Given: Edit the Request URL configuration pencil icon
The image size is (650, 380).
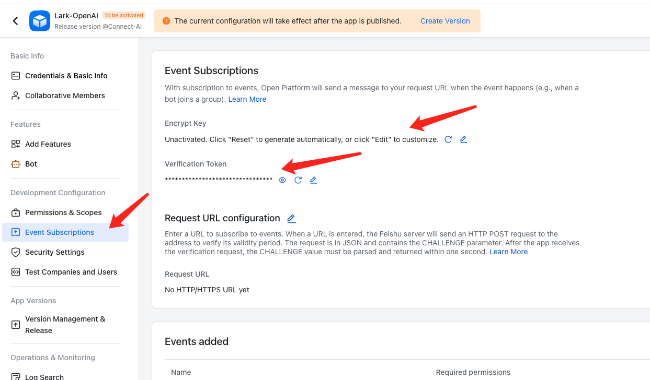Looking at the screenshot, I should point(291,218).
